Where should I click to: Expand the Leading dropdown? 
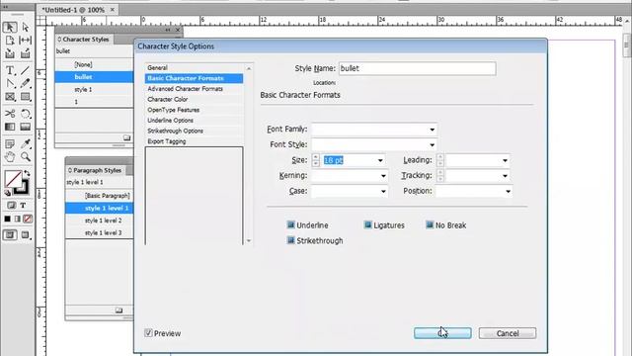coord(505,160)
